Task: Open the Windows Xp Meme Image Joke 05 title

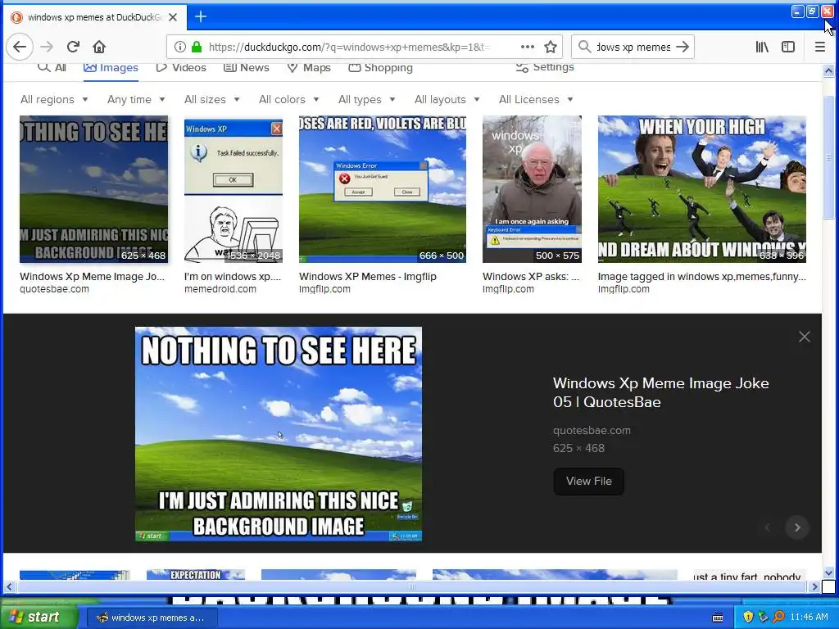Action: click(x=661, y=392)
